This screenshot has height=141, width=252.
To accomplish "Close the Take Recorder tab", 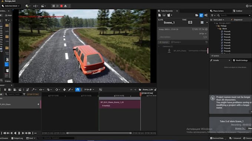I will pos(177,11).
